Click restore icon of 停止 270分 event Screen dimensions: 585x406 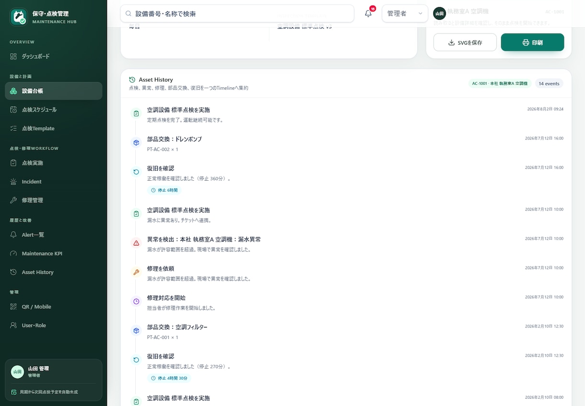tap(136, 360)
